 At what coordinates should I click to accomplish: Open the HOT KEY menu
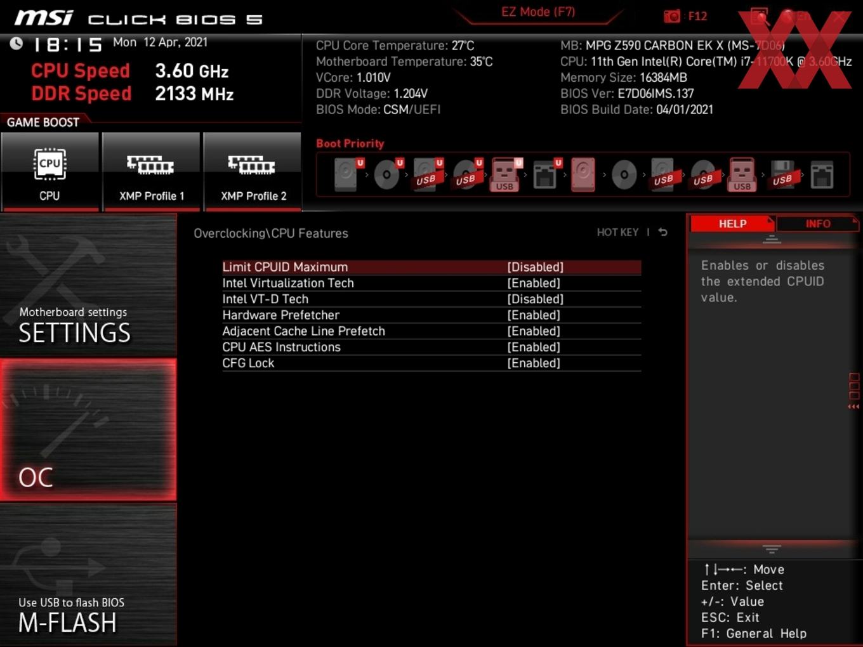point(617,232)
